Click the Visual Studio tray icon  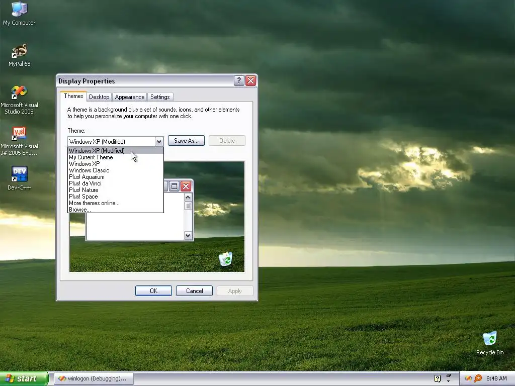click(x=468, y=378)
